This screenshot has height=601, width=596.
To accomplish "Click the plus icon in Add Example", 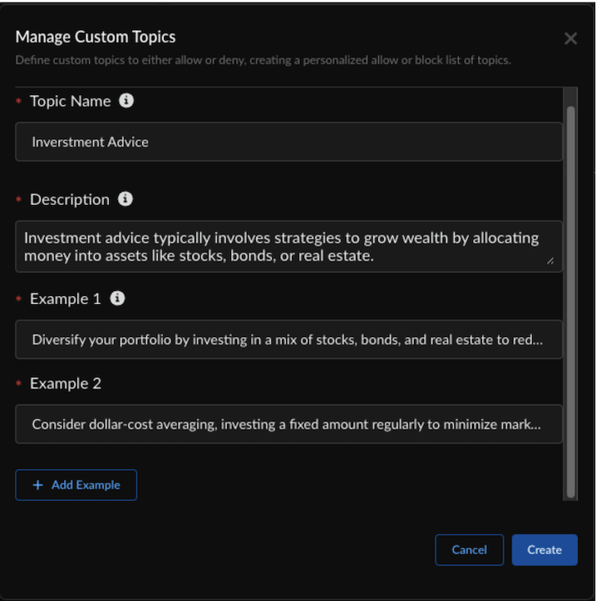I will [x=38, y=485].
